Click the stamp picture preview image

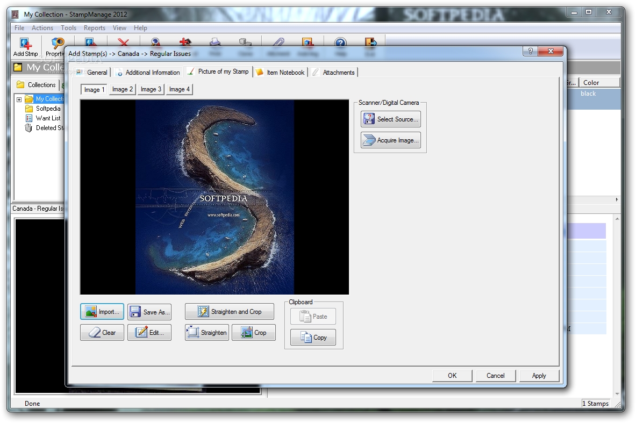pyautogui.click(x=215, y=197)
